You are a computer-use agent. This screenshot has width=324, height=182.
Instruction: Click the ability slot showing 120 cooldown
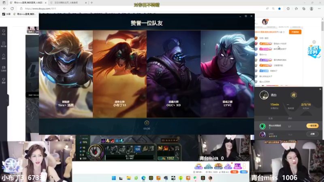(x=138, y=149)
